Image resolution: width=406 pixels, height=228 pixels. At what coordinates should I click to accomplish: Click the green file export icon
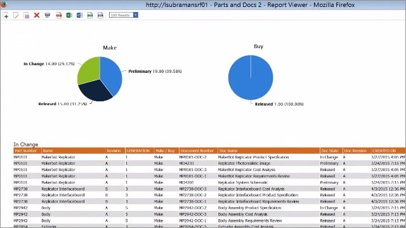(90, 15)
